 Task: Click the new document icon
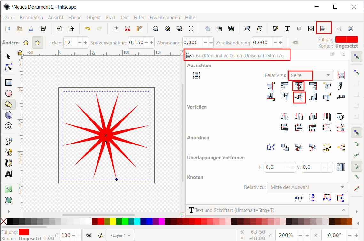8,28
